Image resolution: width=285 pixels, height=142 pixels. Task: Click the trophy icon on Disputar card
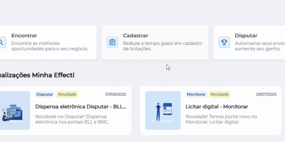point(224,42)
